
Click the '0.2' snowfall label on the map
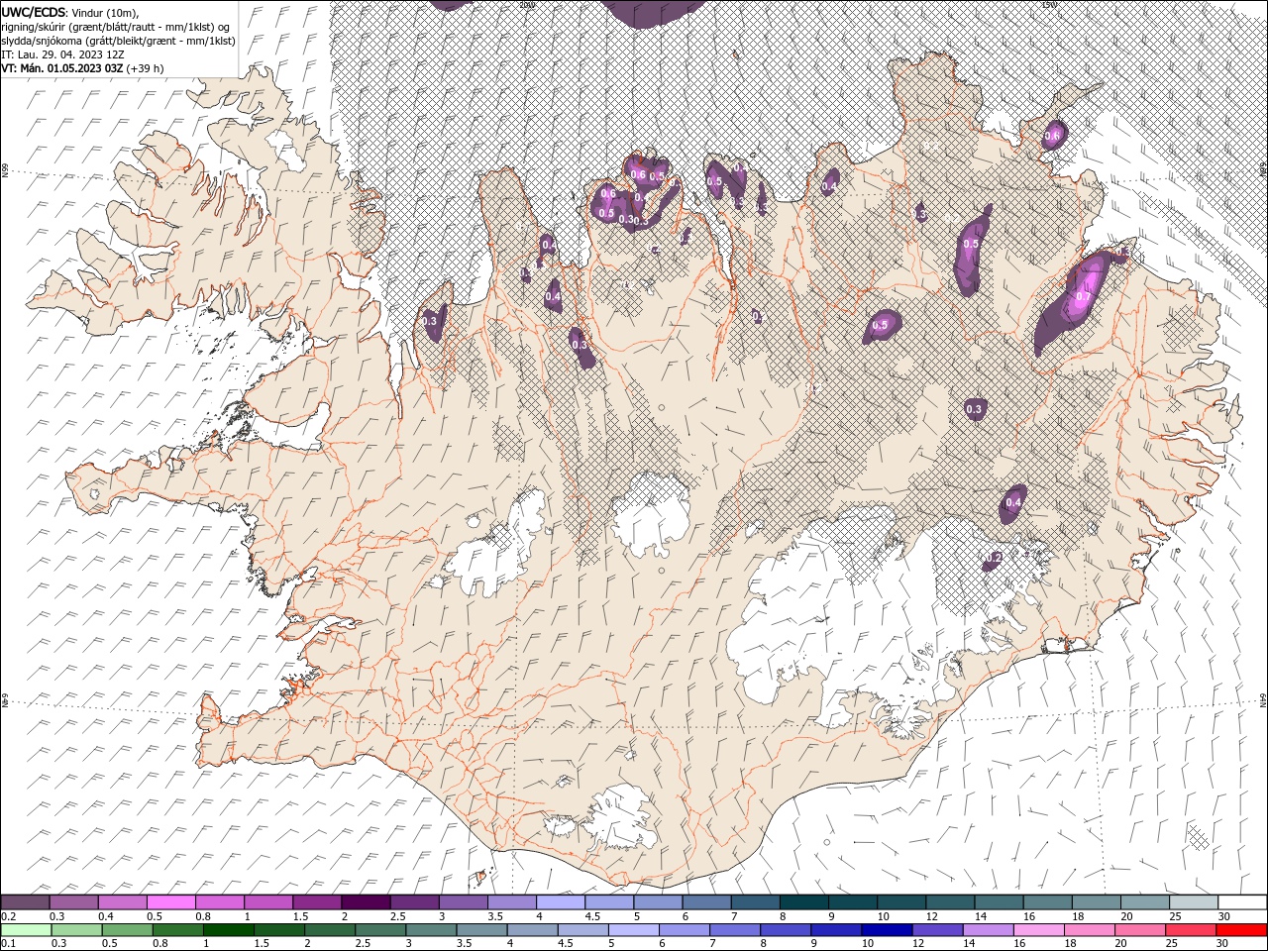995,559
